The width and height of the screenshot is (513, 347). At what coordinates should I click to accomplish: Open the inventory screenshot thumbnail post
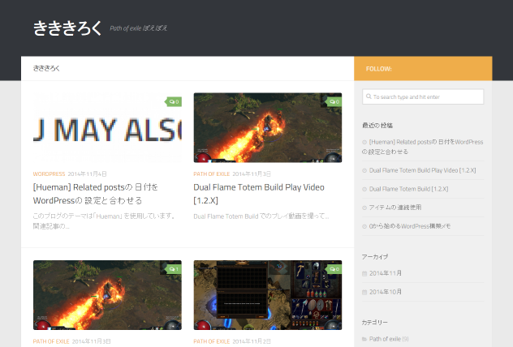coord(268,295)
